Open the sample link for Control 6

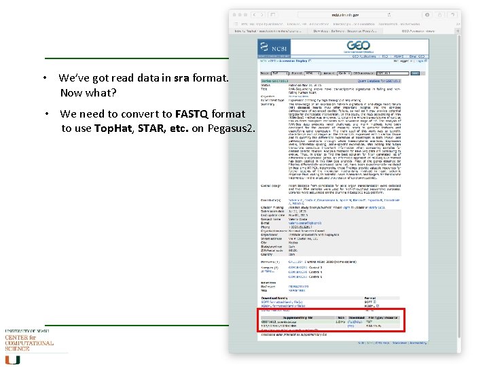(297, 277)
